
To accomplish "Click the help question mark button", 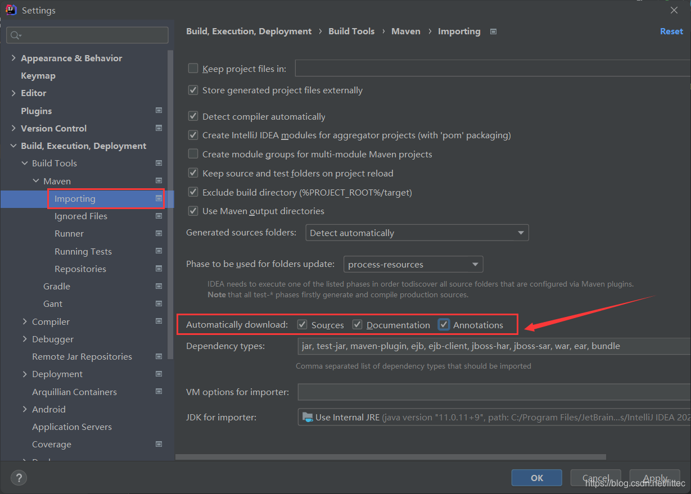I will (x=19, y=478).
